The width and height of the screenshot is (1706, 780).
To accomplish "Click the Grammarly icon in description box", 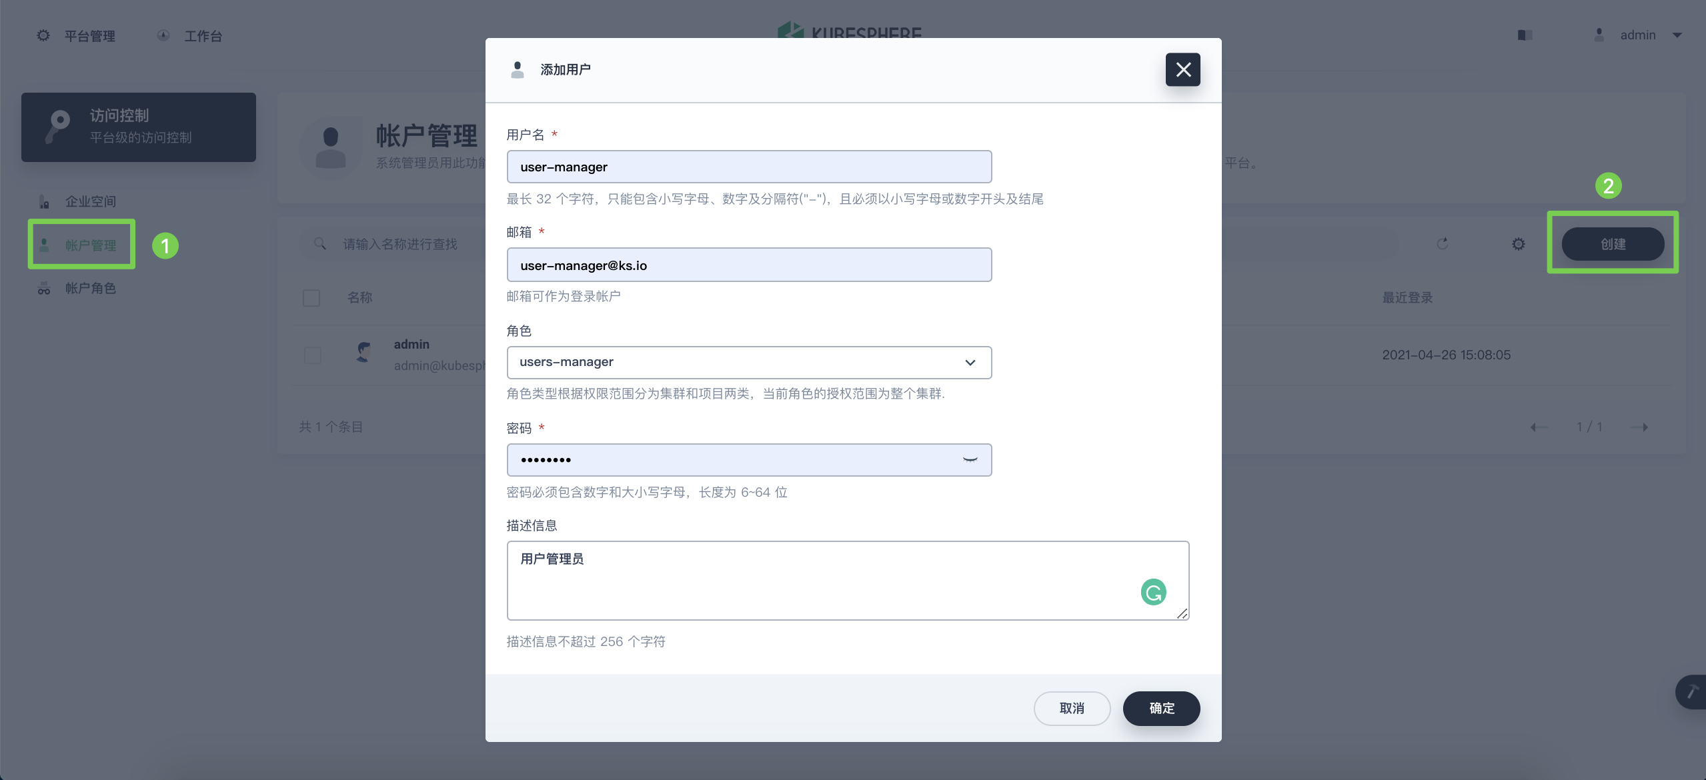I will pyautogui.click(x=1153, y=592).
